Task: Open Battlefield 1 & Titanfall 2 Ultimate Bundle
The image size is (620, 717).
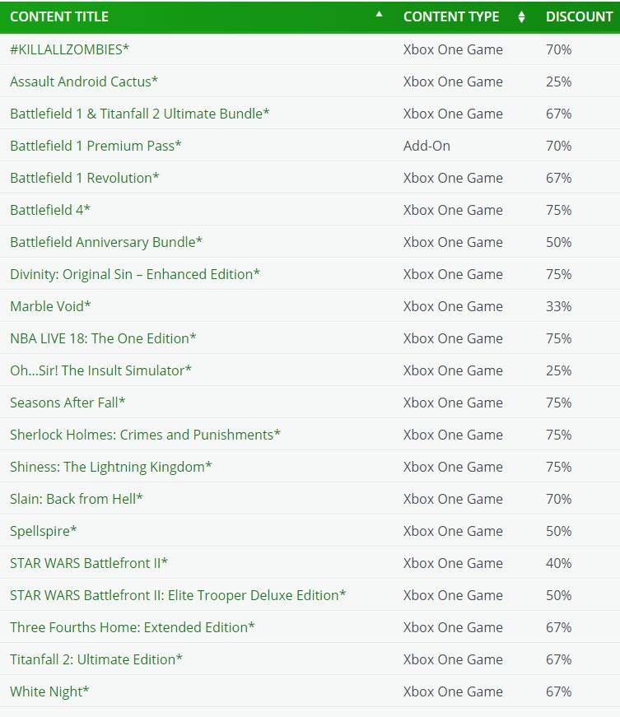Action: coord(140,114)
